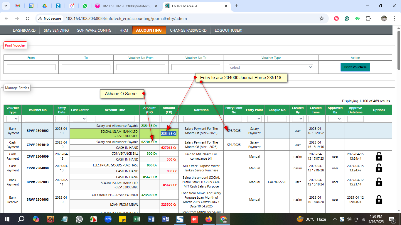Viewport: 401px width, 225px height.
Task: Open the ACCOUNTING menu
Action: pyautogui.click(x=149, y=30)
